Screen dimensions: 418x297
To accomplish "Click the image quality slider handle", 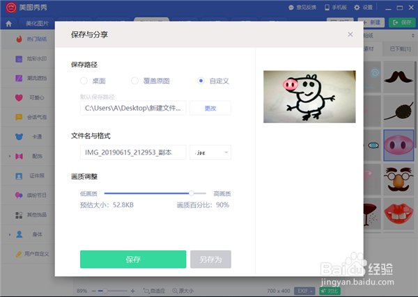I will (x=192, y=193).
